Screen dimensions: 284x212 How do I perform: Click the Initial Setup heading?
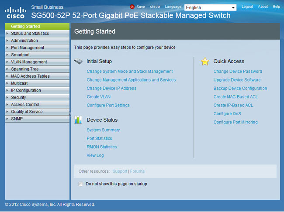pyautogui.click(x=99, y=62)
